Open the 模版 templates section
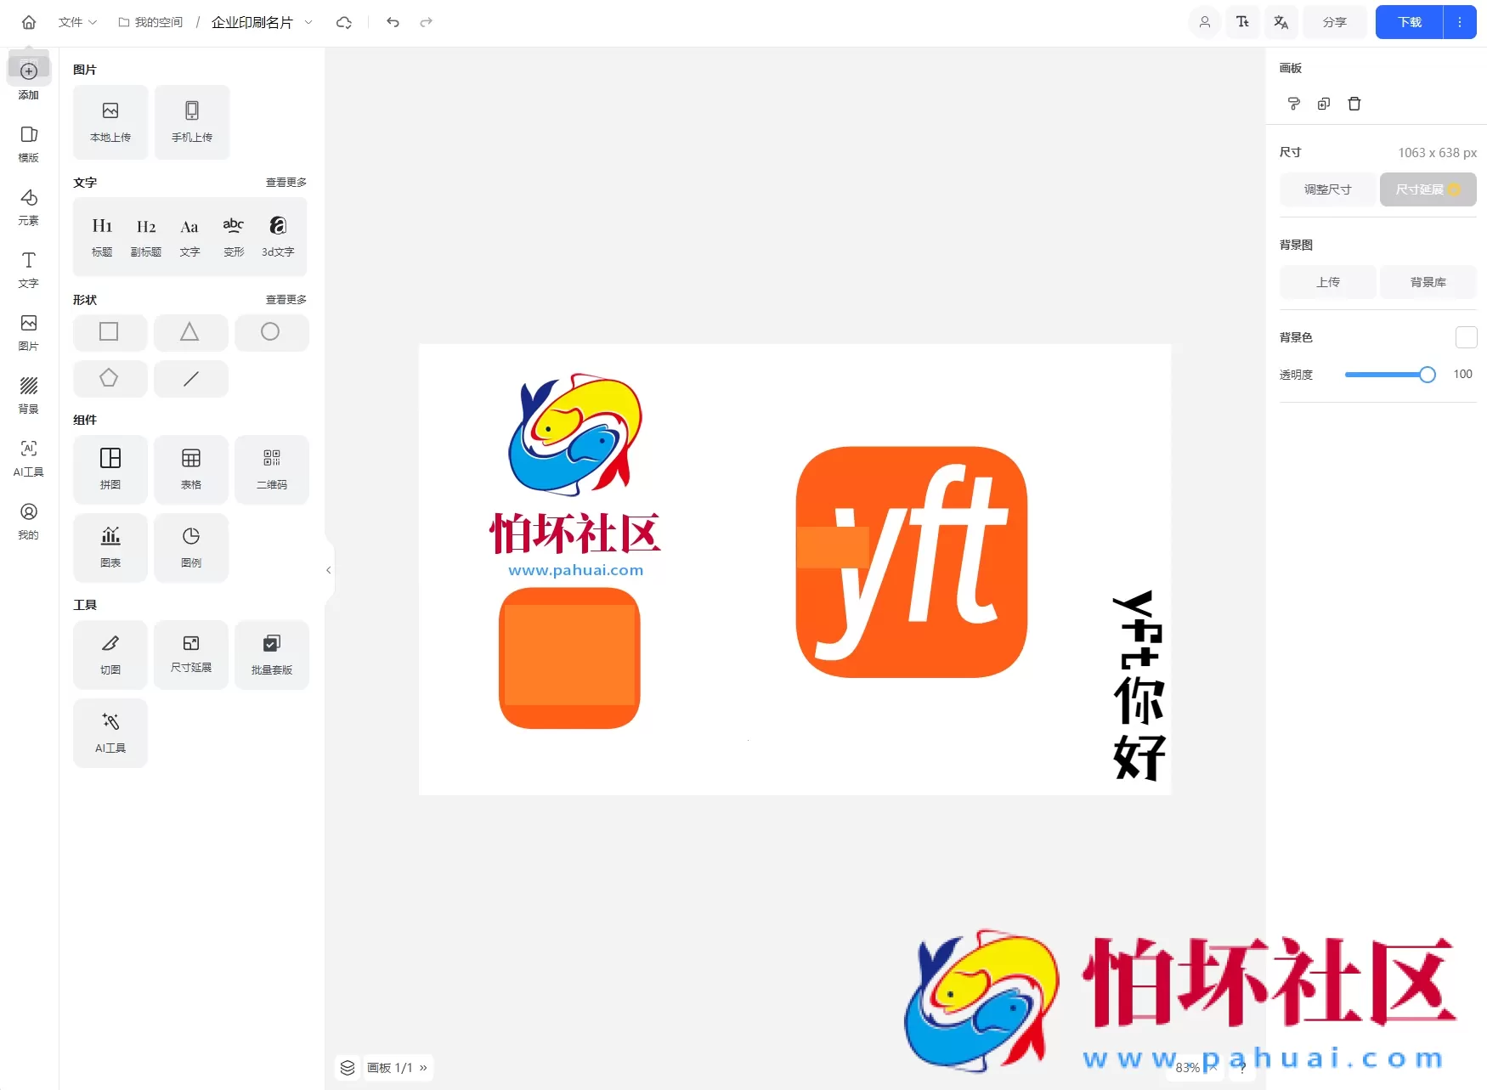Image resolution: width=1487 pixels, height=1090 pixels. tap(28, 144)
